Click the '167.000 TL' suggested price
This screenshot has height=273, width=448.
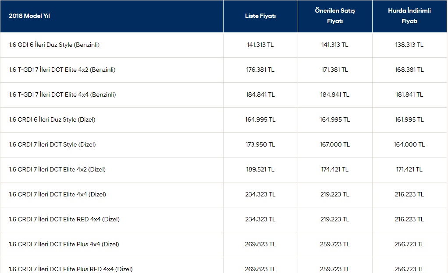point(335,145)
